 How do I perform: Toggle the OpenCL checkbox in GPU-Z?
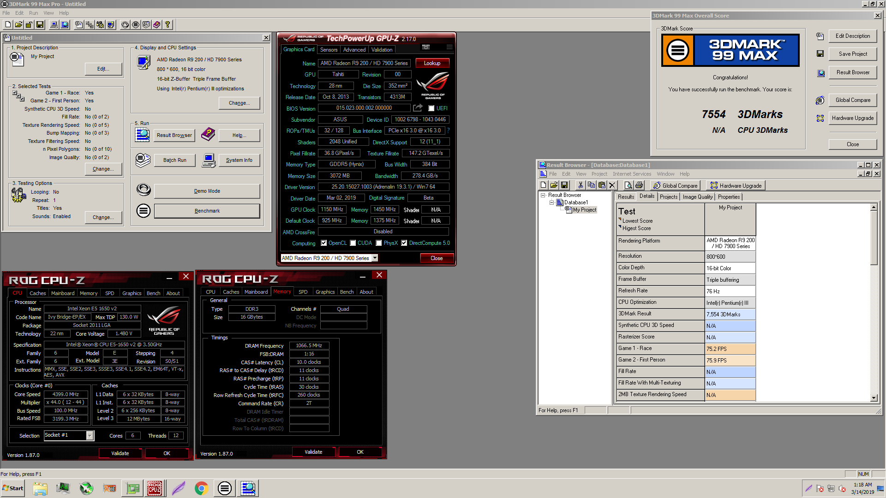coord(324,243)
